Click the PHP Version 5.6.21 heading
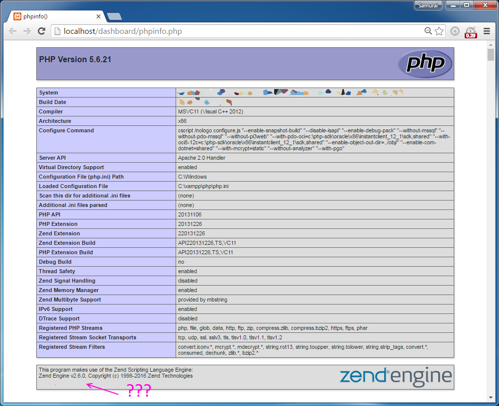499x406 pixels. 75,60
